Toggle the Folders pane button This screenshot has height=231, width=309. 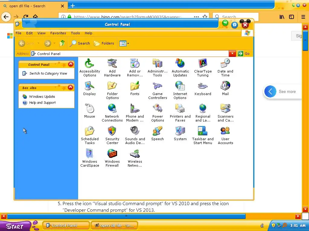[104, 43]
